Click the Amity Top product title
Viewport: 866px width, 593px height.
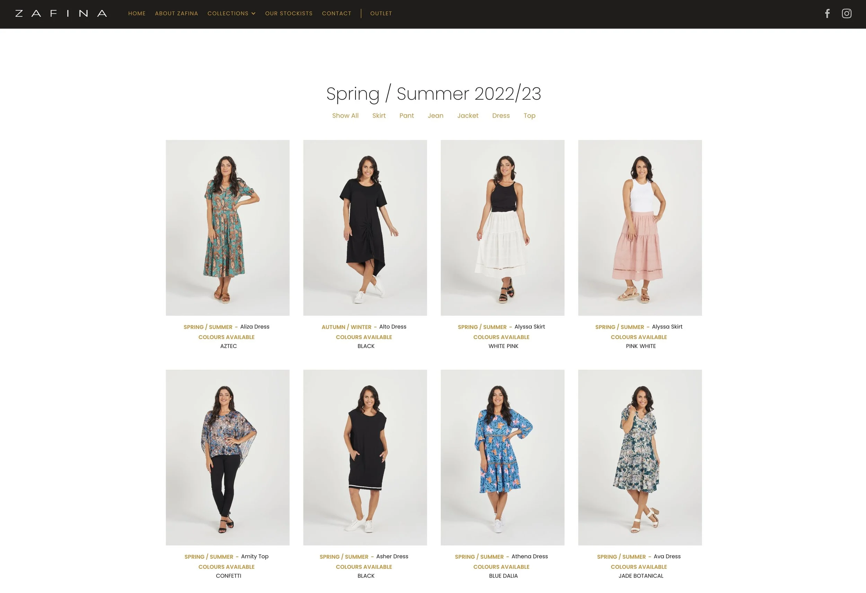255,556
